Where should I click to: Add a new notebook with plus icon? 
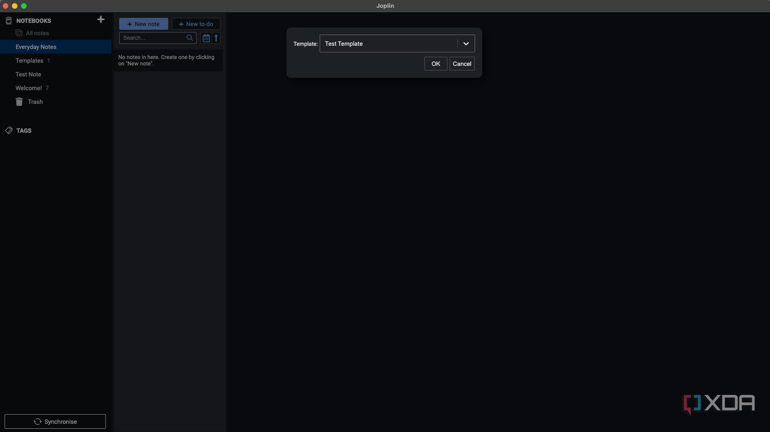tap(101, 20)
